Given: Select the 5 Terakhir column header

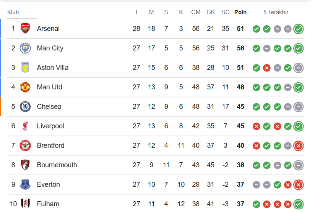Looking at the screenshot, I should [276, 12].
